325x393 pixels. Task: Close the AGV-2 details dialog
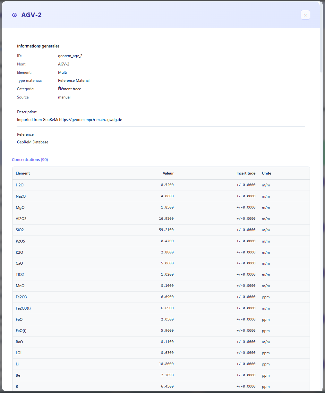point(305,15)
